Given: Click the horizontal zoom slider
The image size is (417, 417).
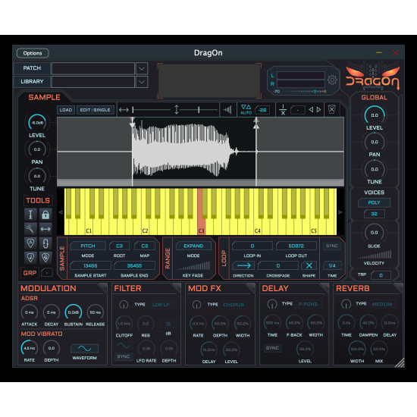Looking at the screenshot, I should 152,110.
